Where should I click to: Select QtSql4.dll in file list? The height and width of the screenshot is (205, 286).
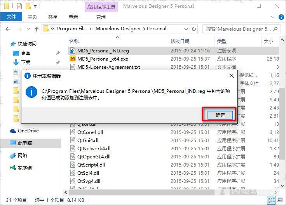pos(88,173)
